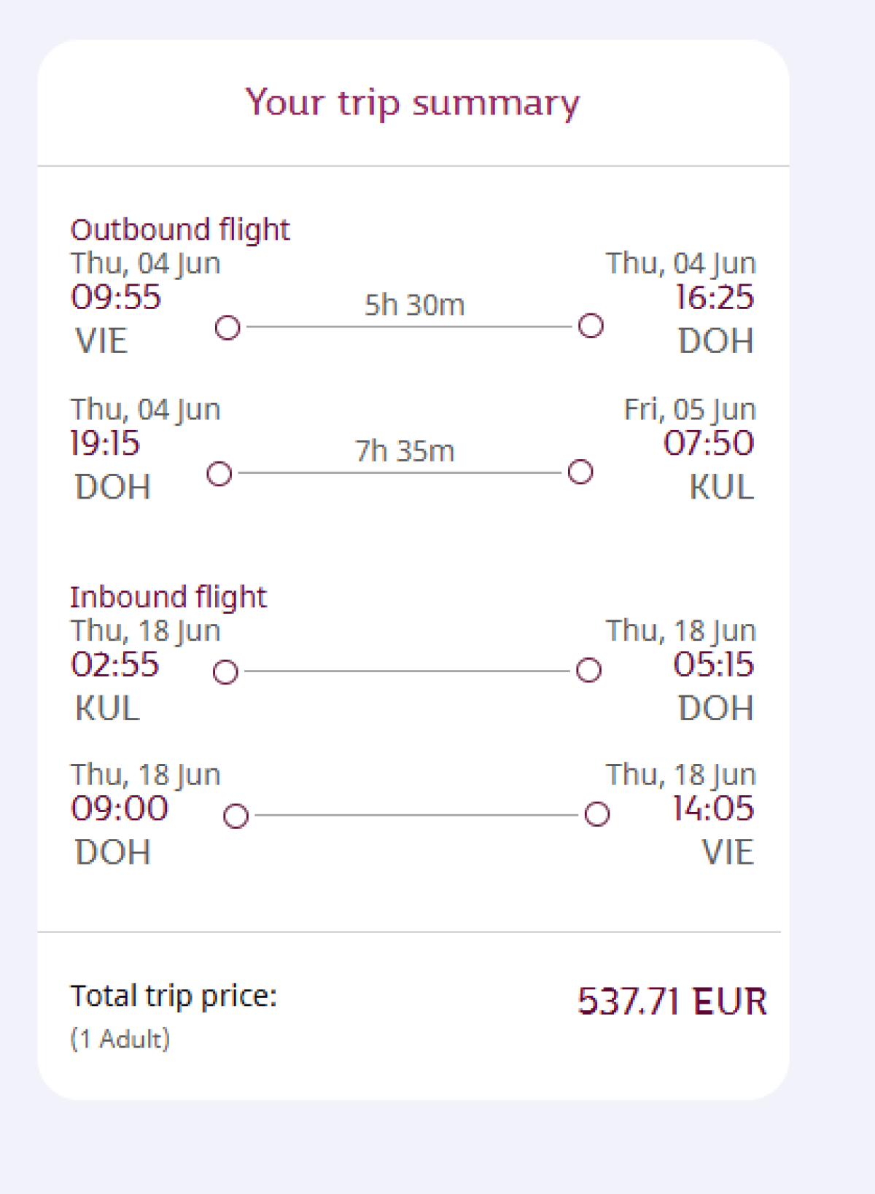875x1194 pixels.
Task: Click the DOH arrival circle at 16:25
Action: [591, 326]
